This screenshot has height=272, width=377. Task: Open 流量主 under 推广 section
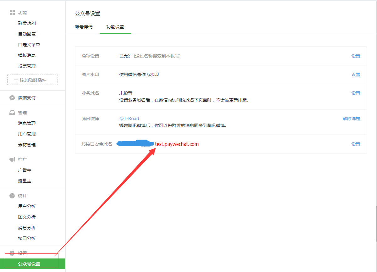25,180
